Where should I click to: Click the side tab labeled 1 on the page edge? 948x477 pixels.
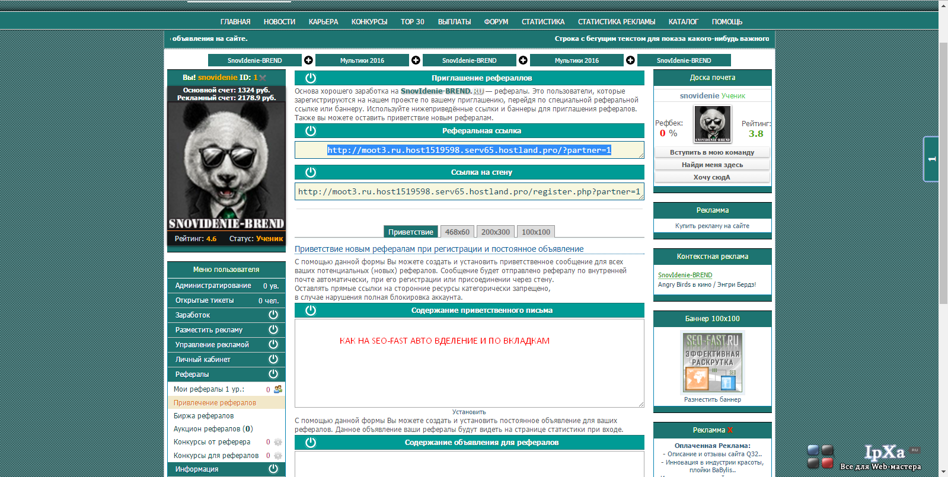[931, 159]
